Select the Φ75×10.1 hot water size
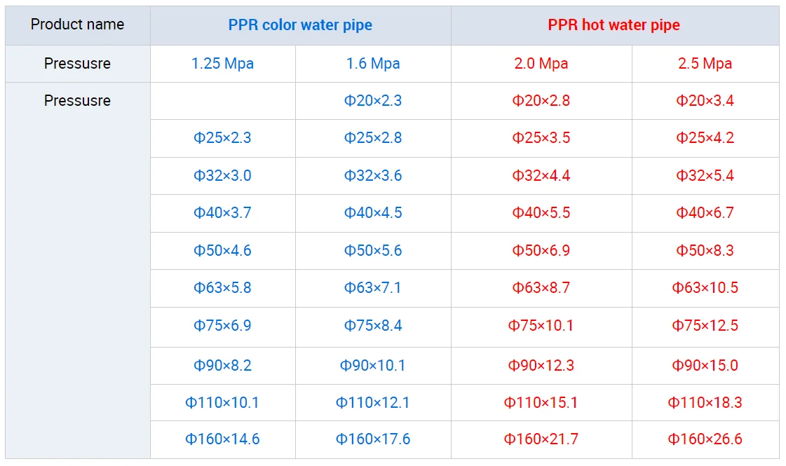This screenshot has height=466, width=786. [541, 326]
